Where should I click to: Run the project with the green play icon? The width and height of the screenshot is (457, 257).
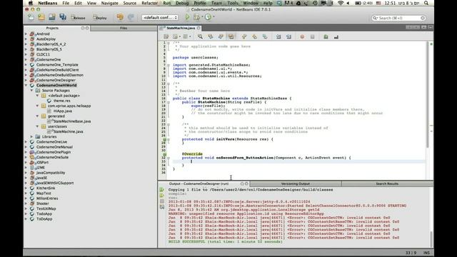click(187, 17)
